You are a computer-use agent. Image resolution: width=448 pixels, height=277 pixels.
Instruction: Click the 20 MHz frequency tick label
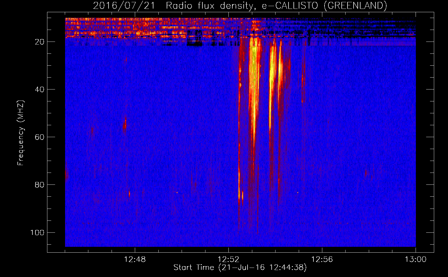click(40, 42)
